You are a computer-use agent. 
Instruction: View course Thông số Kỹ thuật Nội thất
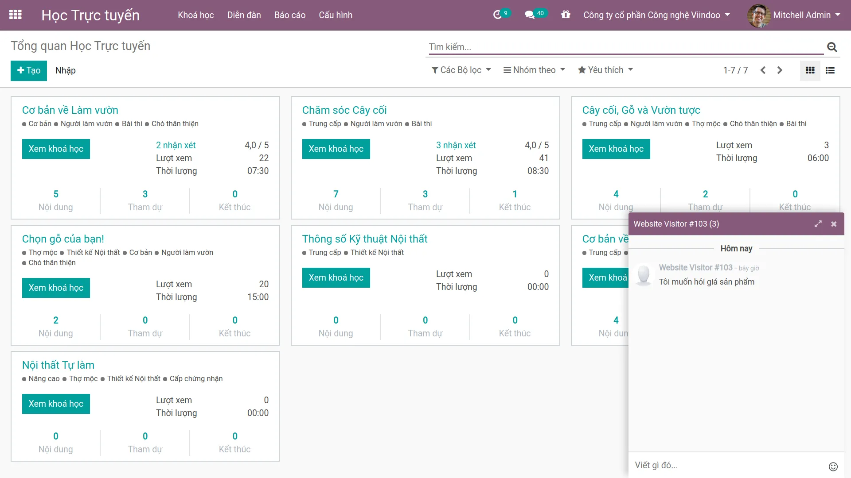[336, 278]
